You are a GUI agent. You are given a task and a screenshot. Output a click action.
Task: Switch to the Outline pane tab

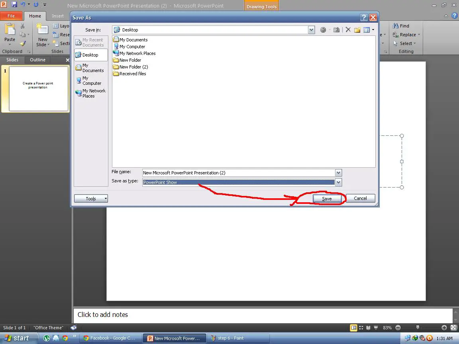tap(38, 60)
